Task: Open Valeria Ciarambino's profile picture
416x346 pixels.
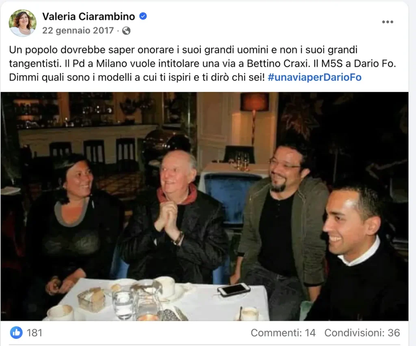Action: tap(22, 23)
